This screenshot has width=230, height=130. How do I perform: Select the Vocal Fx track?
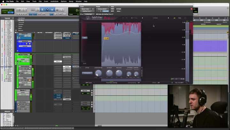24,42
